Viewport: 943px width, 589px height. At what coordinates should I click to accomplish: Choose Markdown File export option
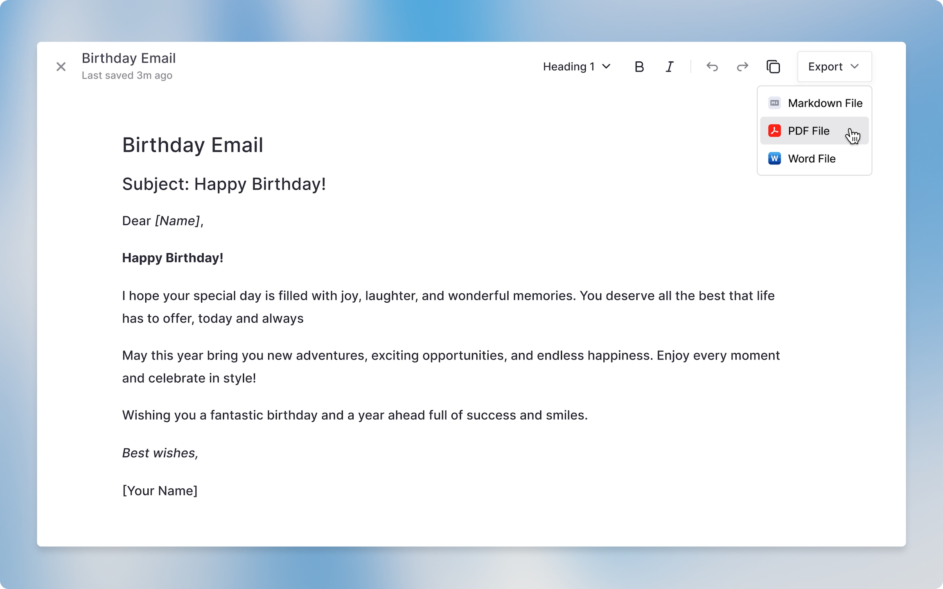[825, 103]
